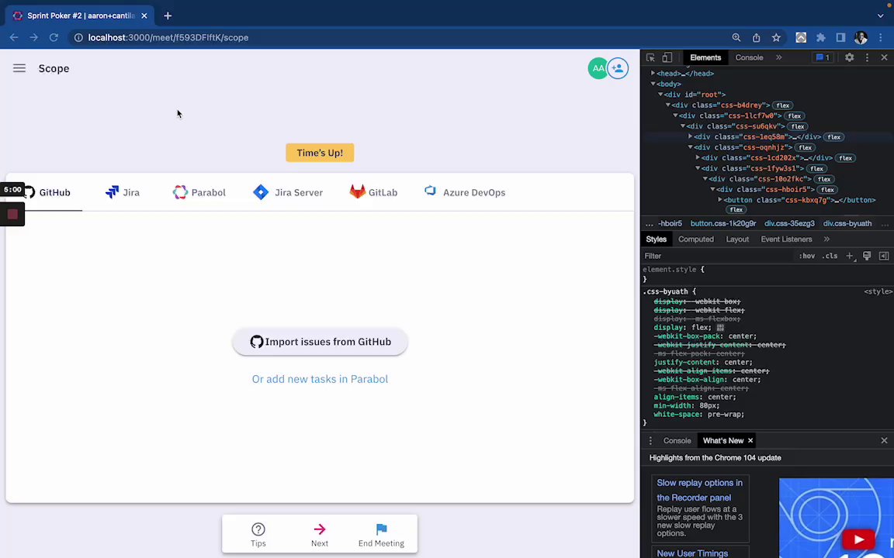Reload the page
The height and width of the screenshot is (558, 894).
54,37
